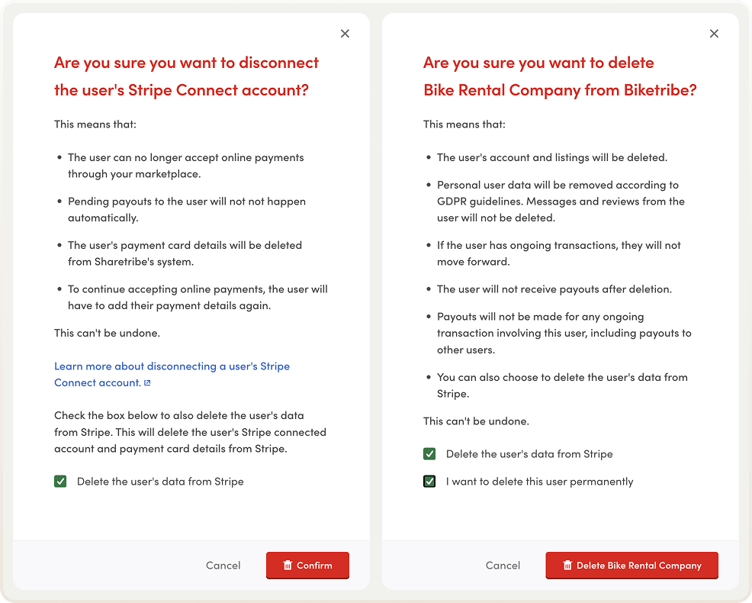Click the This can't be undone text (left dialog)

coord(98,333)
